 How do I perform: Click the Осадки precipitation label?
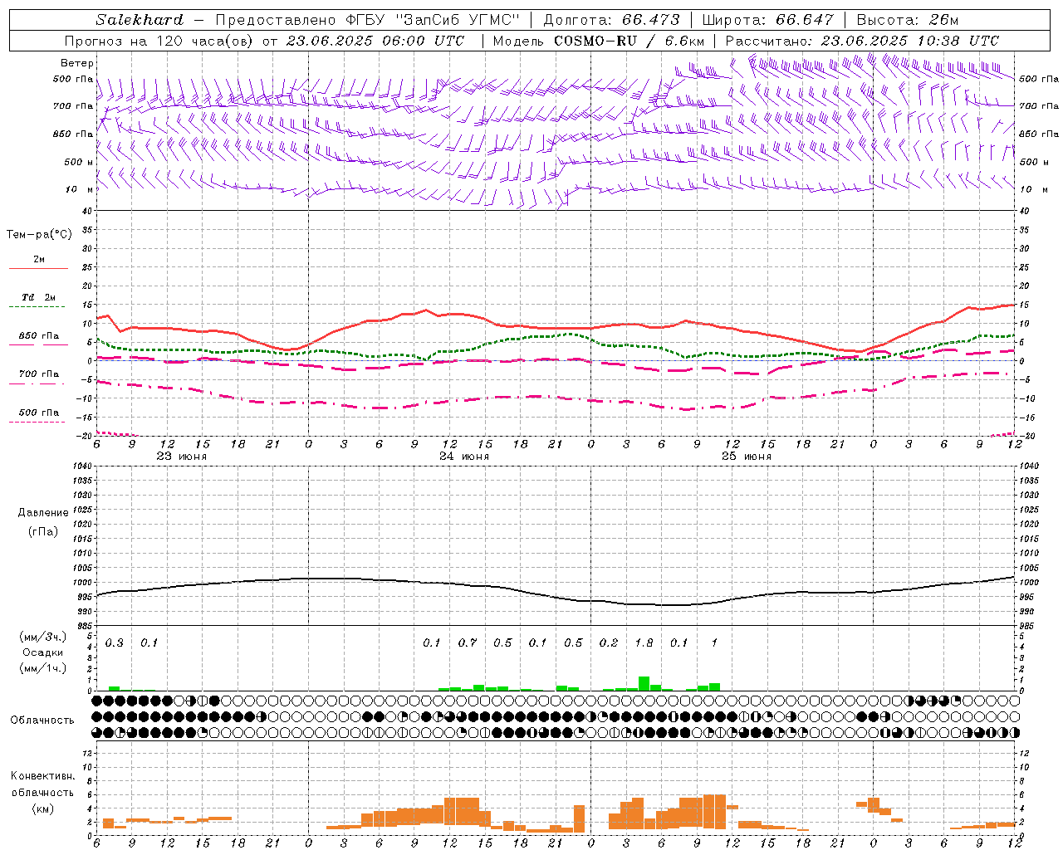click(x=42, y=652)
